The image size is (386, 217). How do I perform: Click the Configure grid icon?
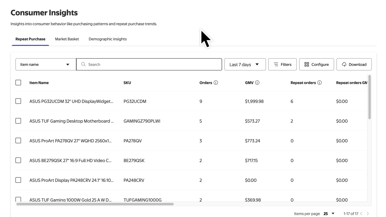(307, 64)
